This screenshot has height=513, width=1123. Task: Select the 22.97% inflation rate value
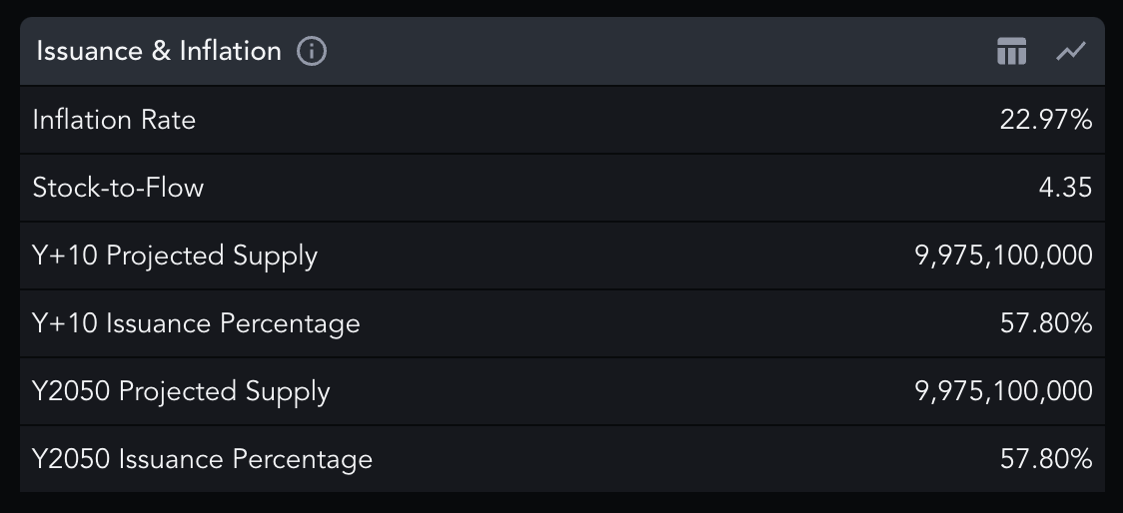pos(1045,120)
